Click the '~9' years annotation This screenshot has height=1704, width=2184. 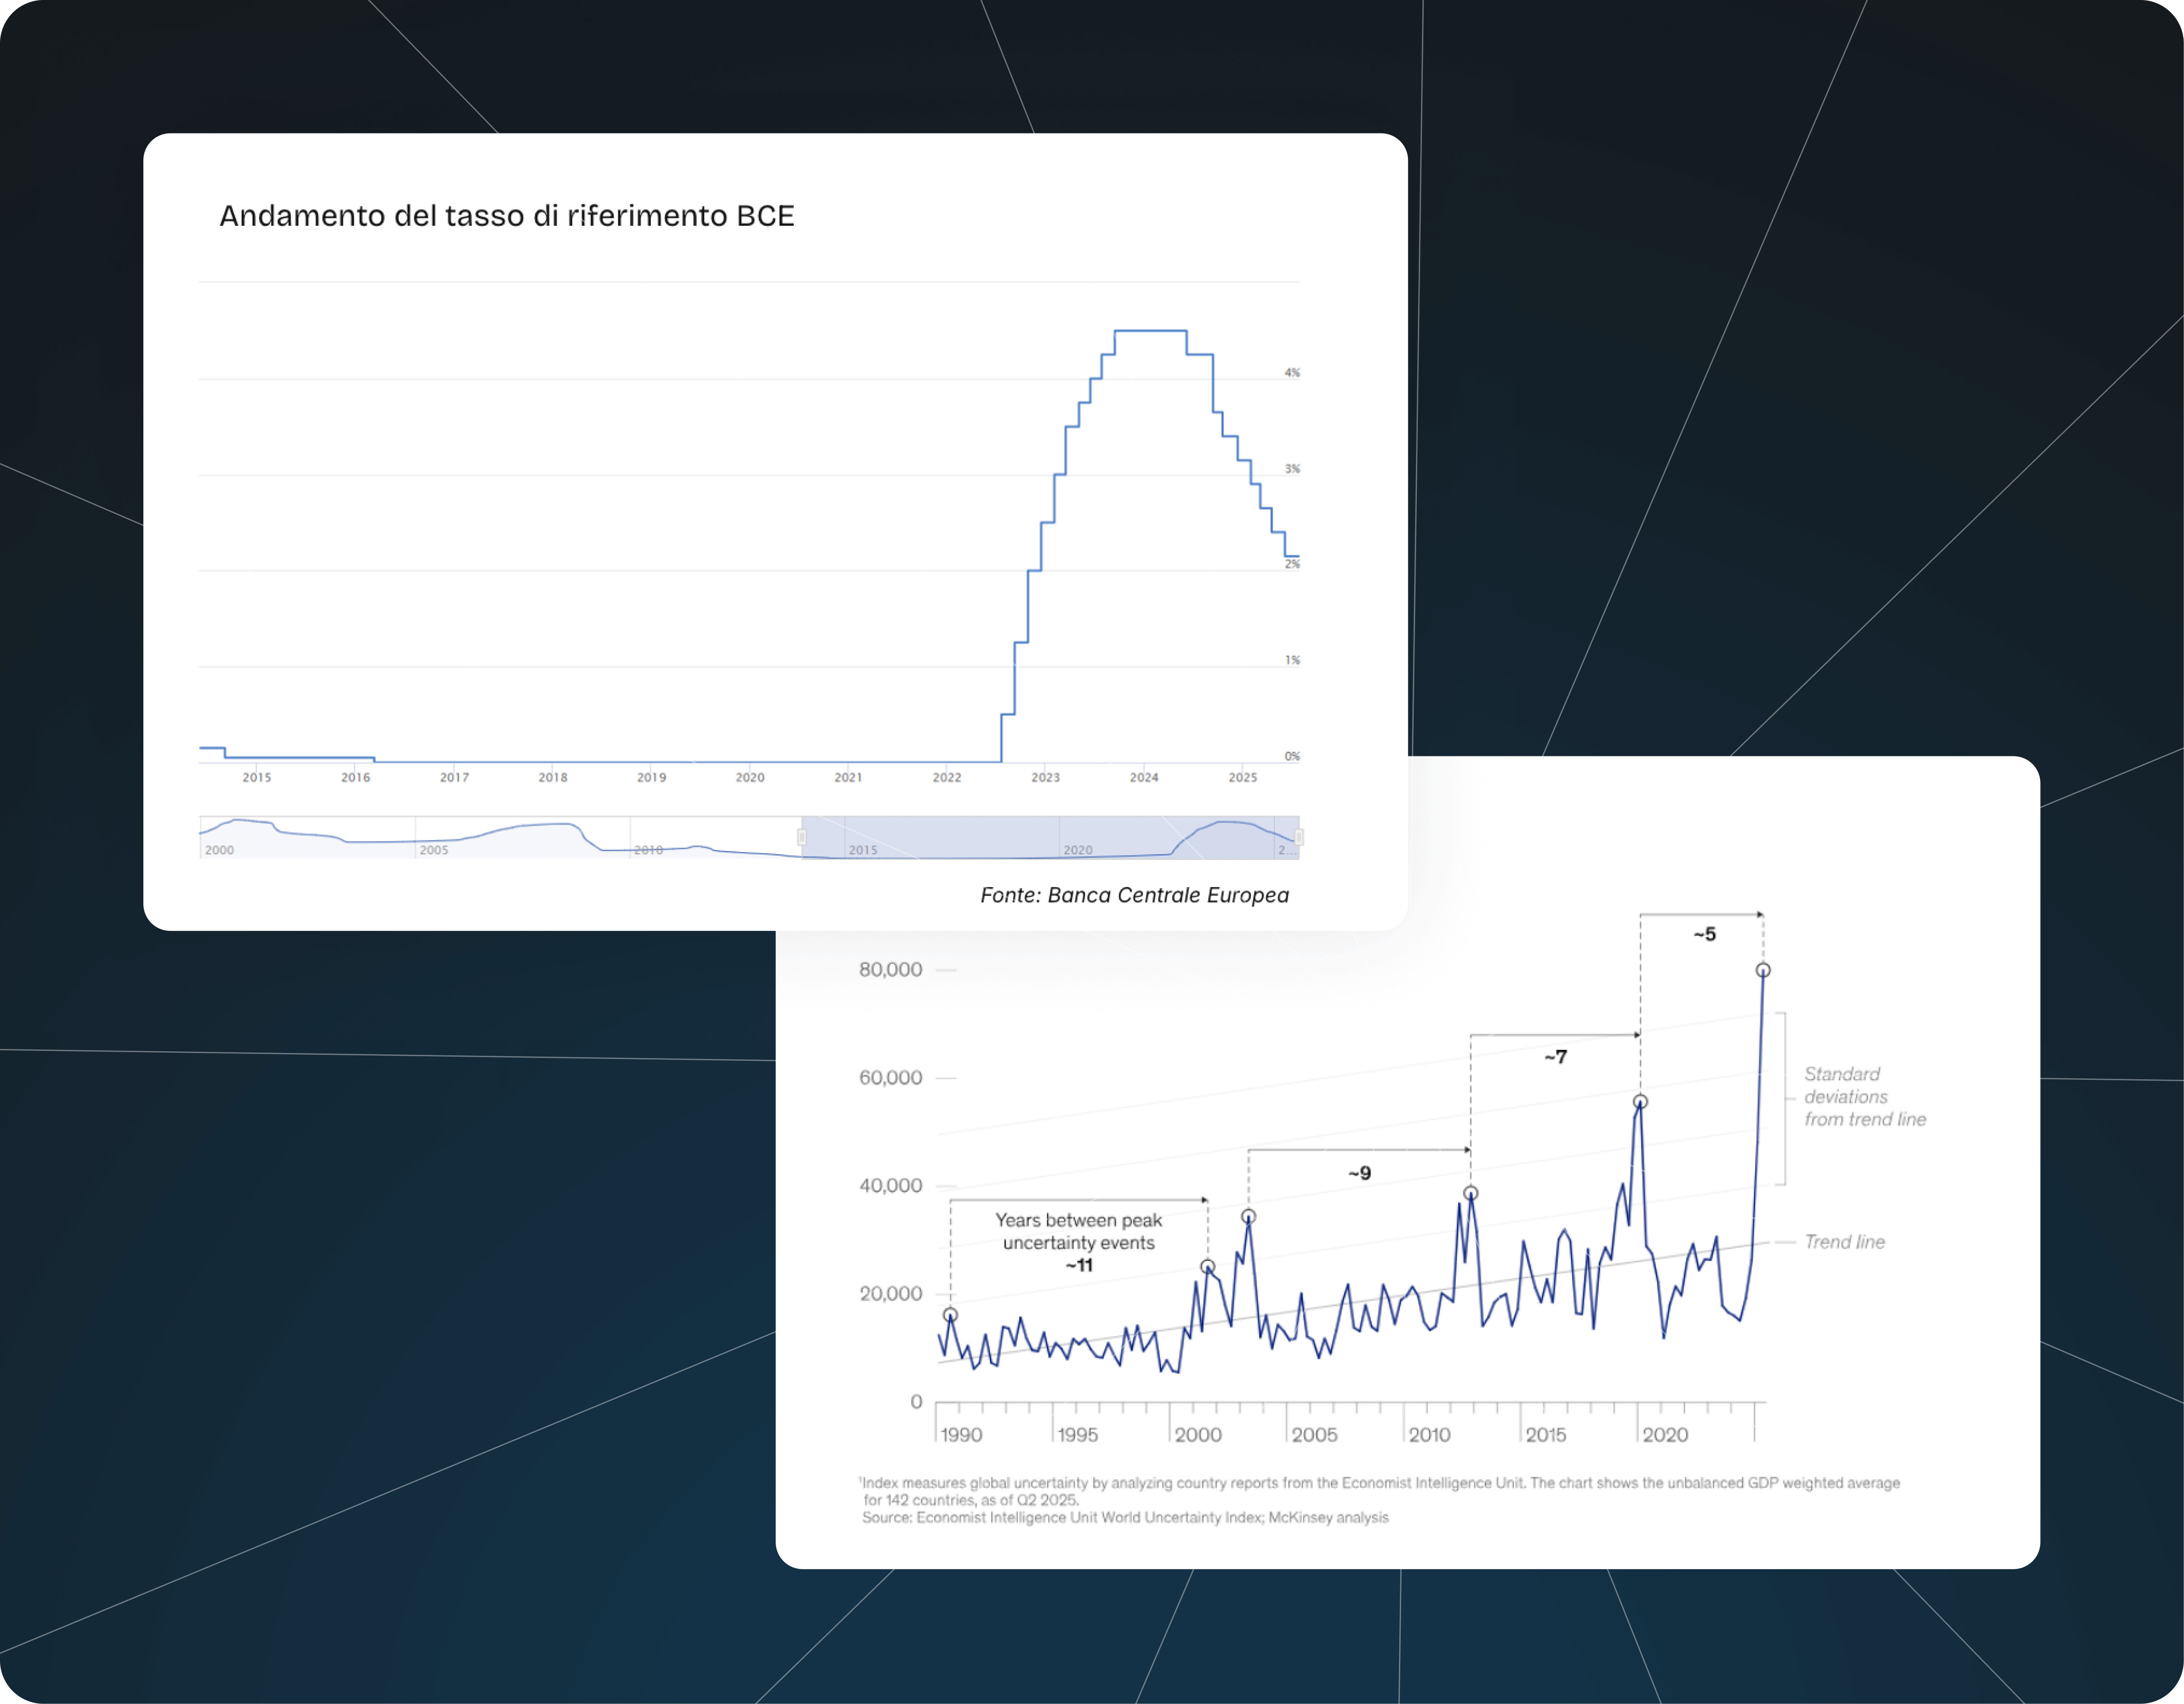(1359, 1173)
